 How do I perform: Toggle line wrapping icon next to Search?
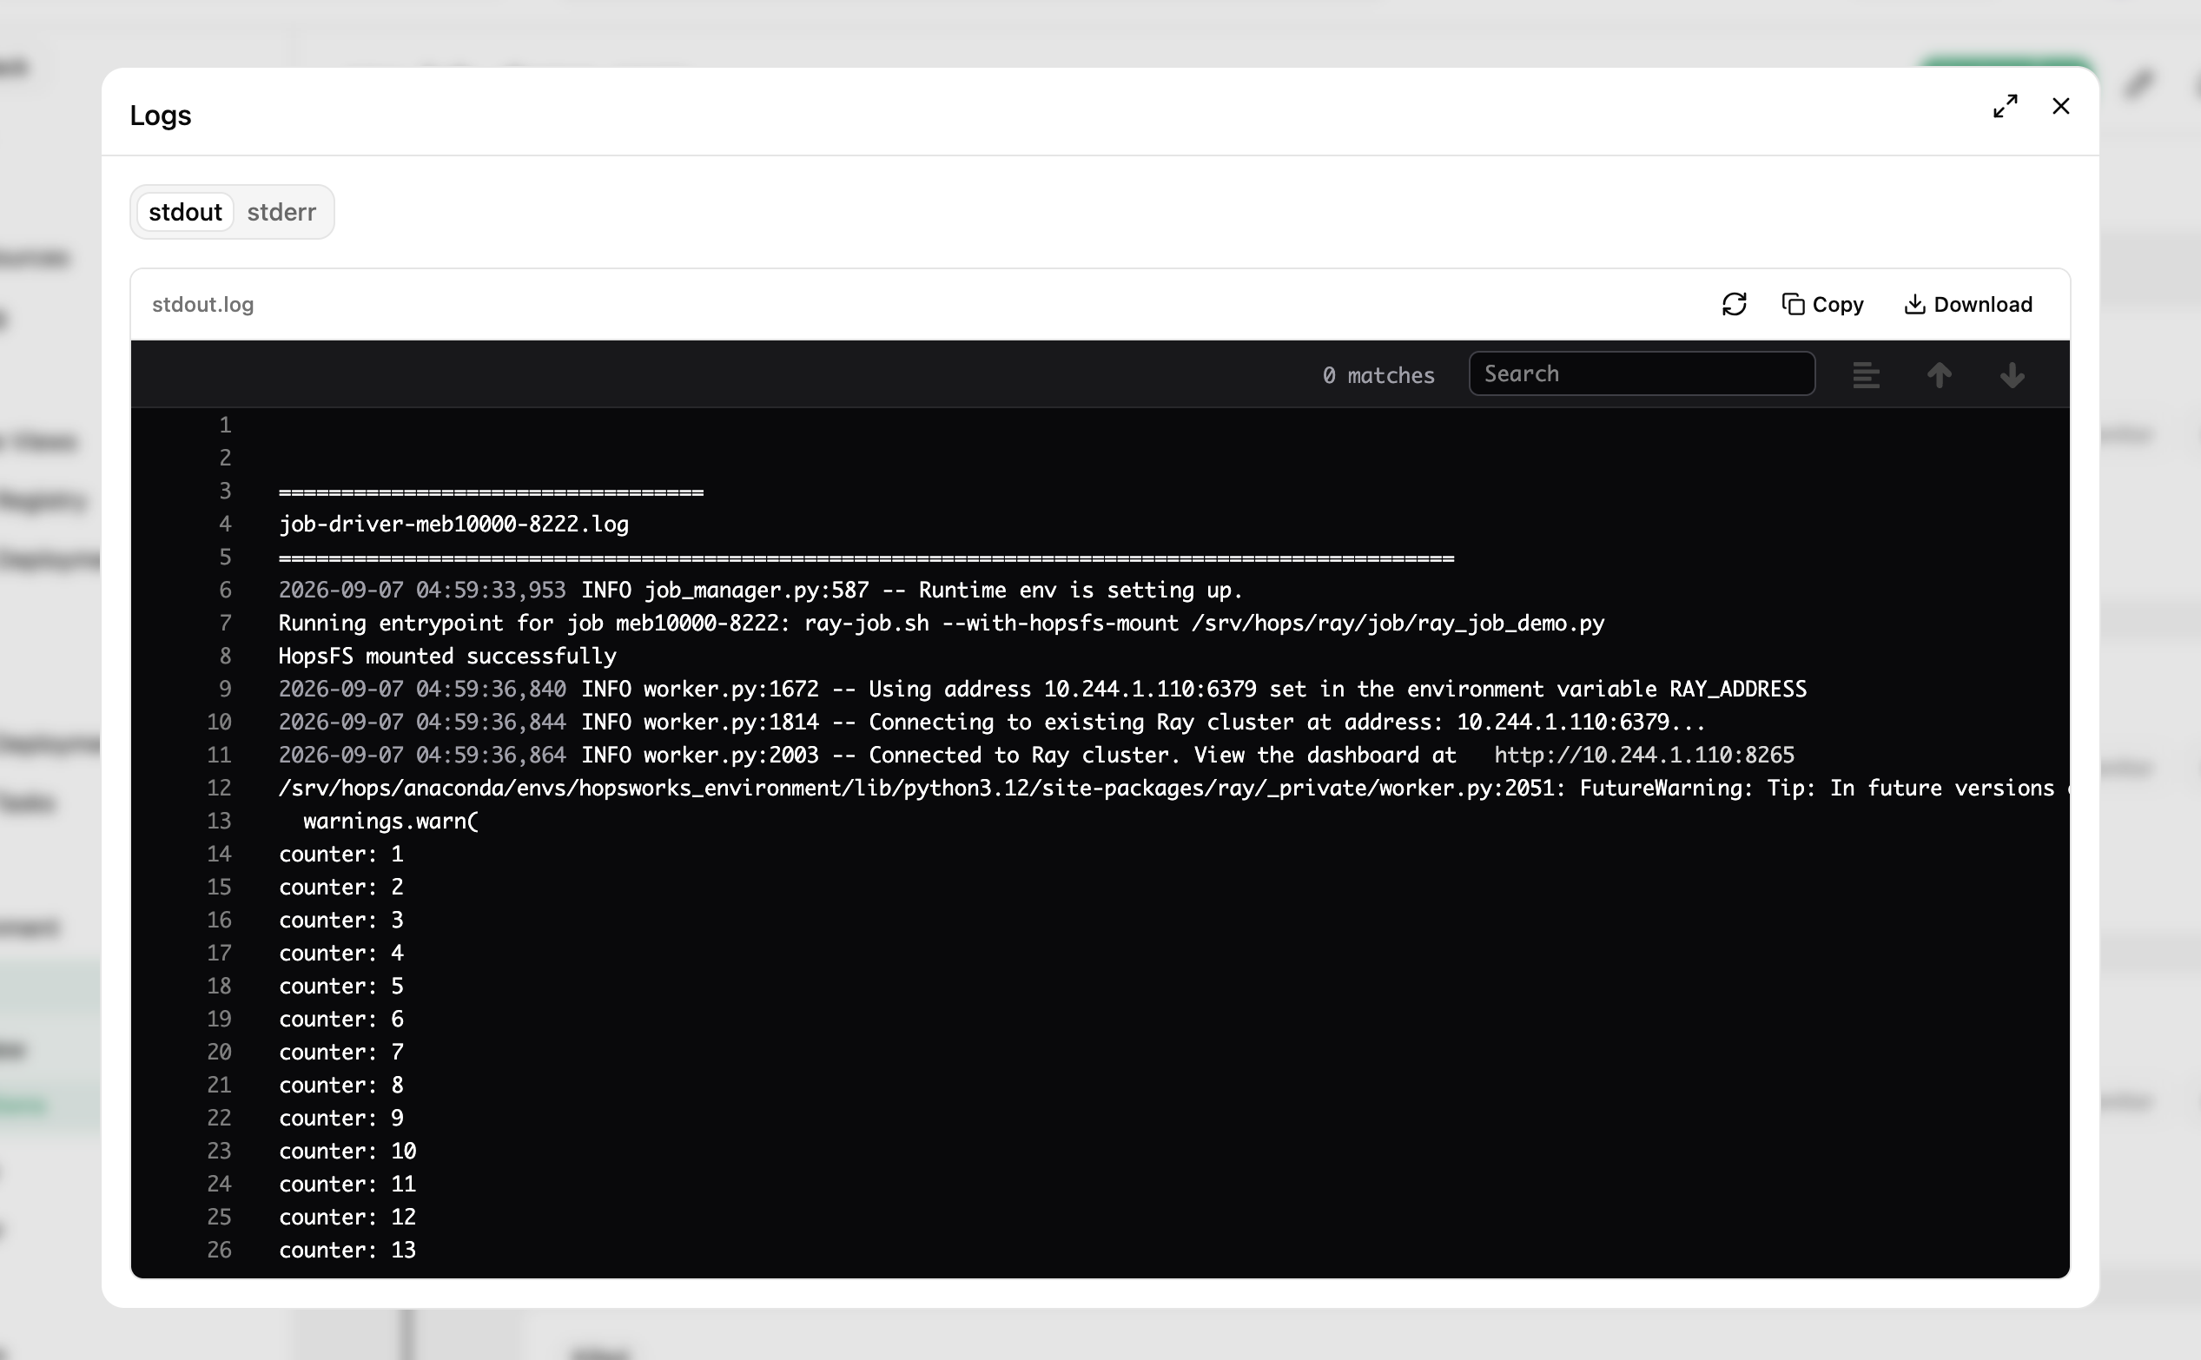pyautogui.click(x=1866, y=375)
